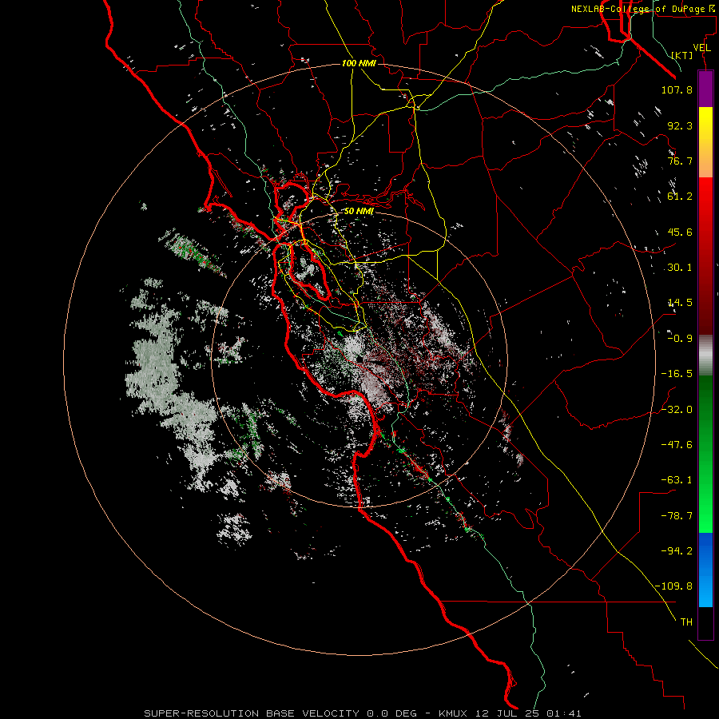This screenshot has width=719, height=719.
Task: Click the 107.8 velocity scale value
Action: (677, 89)
